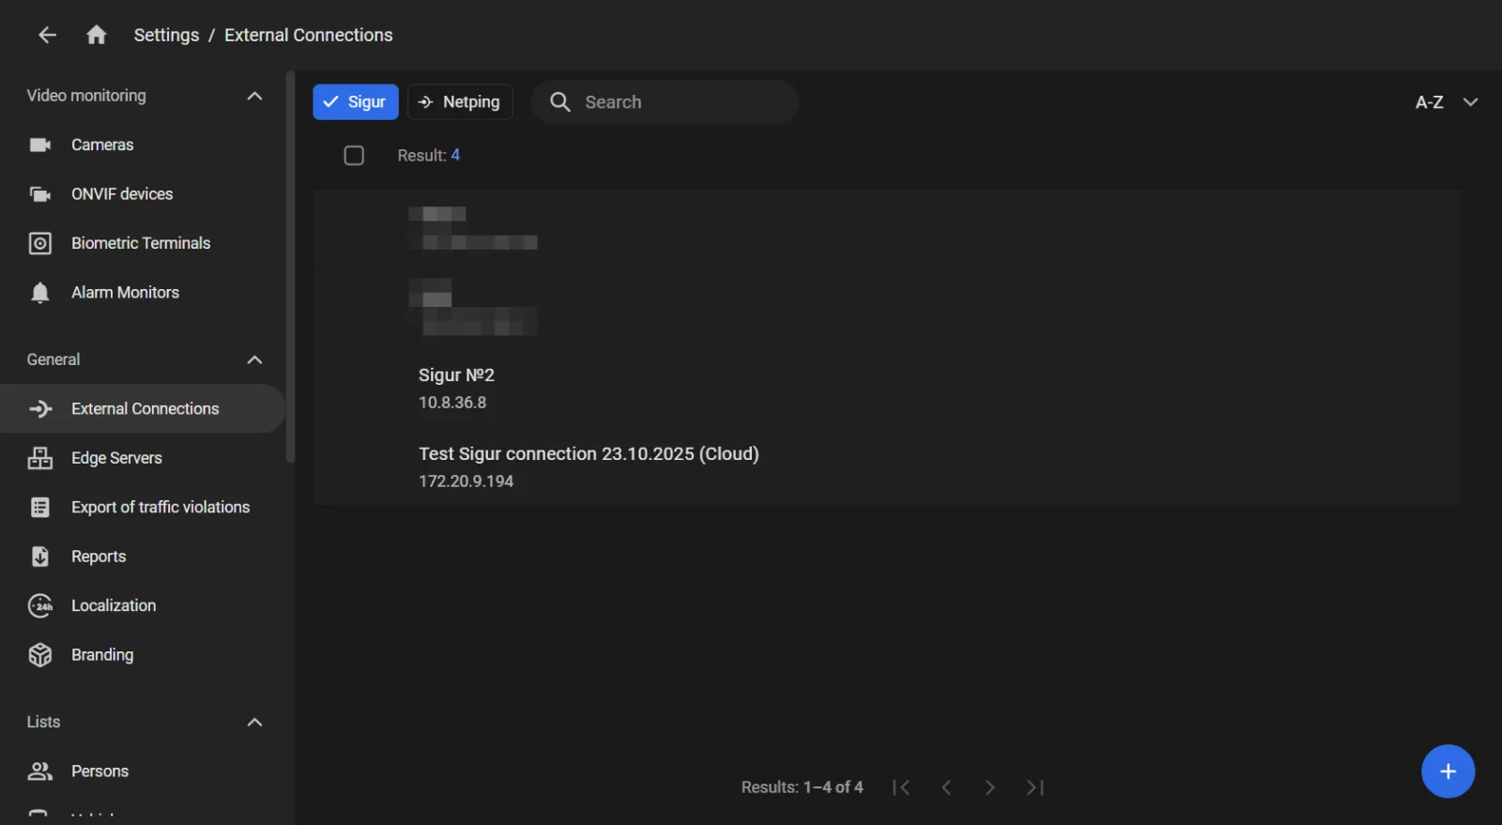Open Export of traffic violations
This screenshot has height=825, width=1502.
[x=161, y=507]
